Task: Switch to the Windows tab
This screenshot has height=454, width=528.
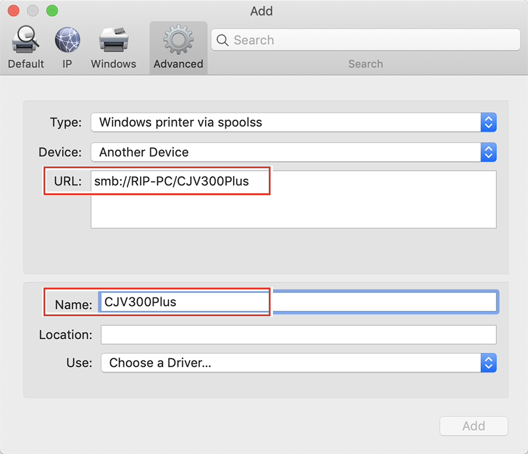Action: point(113,48)
